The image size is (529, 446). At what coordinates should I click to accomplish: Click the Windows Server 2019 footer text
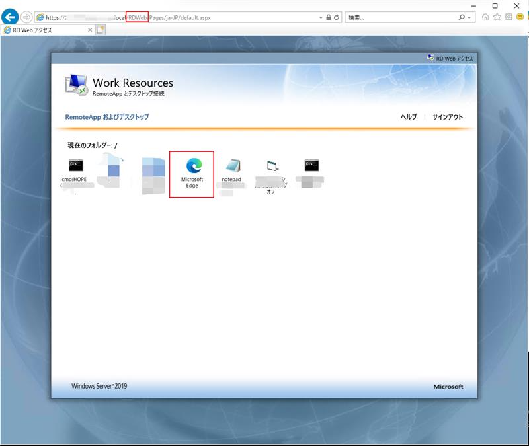coord(99,386)
